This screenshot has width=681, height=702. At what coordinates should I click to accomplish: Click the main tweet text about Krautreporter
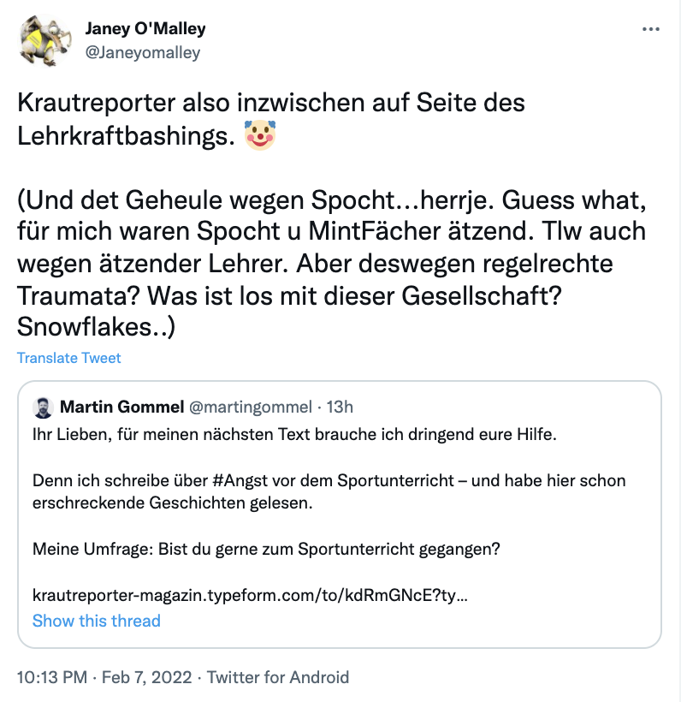tap(271, 104)
